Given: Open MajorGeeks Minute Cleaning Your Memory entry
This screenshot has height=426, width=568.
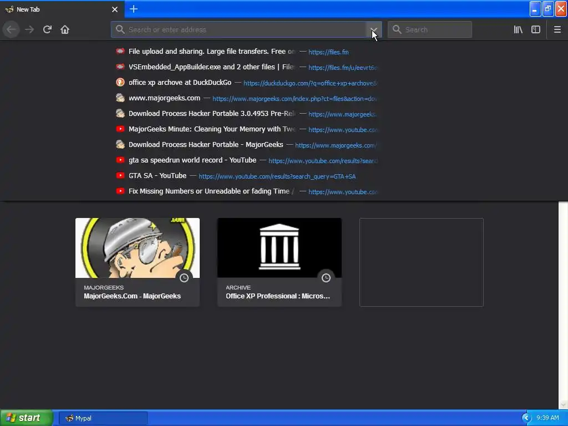Looking at the screenshot, I should tap(246, 129).
